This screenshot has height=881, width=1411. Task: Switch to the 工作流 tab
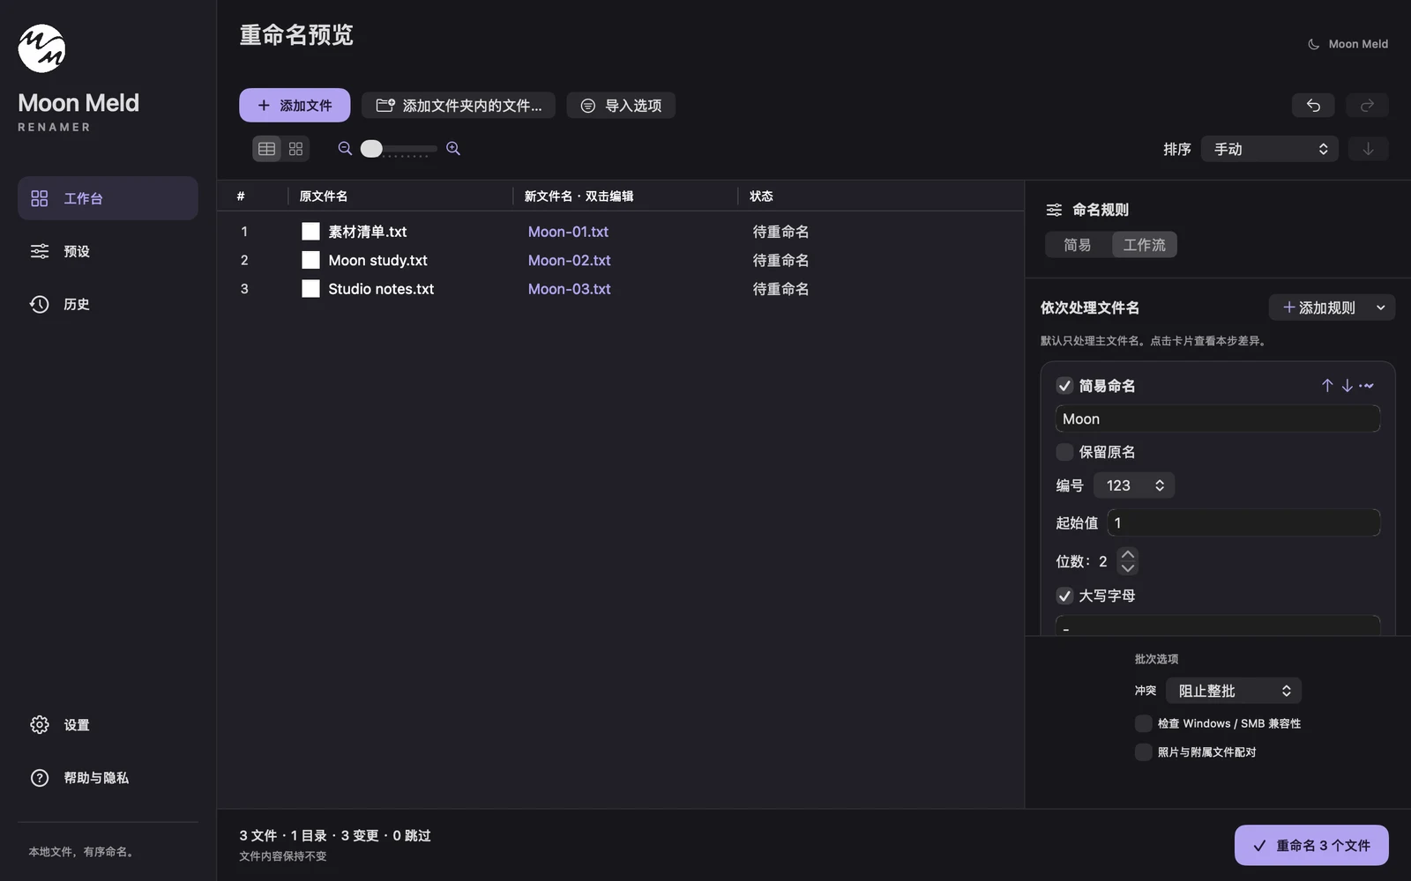(x=1145, y=245)
